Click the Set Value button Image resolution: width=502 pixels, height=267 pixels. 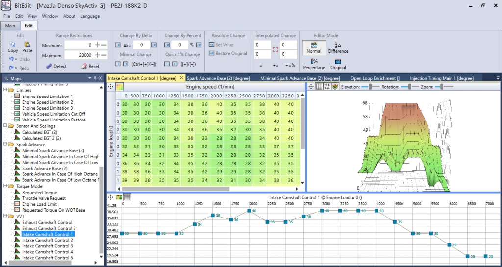[221, 45]
